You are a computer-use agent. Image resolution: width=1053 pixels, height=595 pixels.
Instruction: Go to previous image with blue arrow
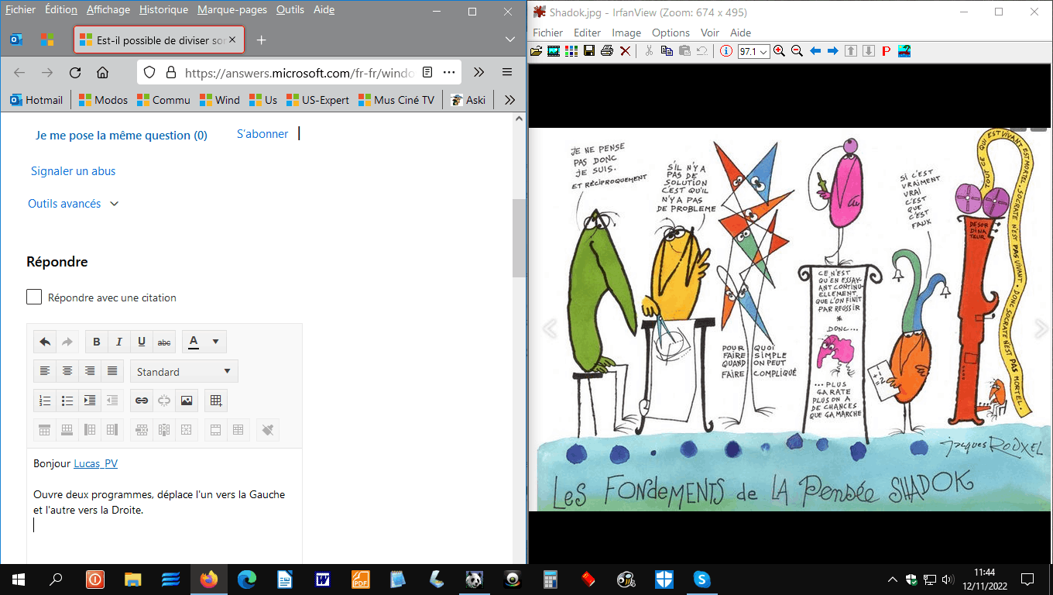pyautogui.click(x=815, y=51)
